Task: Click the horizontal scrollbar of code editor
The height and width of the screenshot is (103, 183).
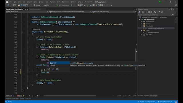Action: [x=70, y=96]
